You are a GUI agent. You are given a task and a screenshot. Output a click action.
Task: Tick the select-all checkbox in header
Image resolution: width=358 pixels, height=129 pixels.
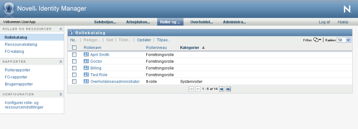click(74, 48)
